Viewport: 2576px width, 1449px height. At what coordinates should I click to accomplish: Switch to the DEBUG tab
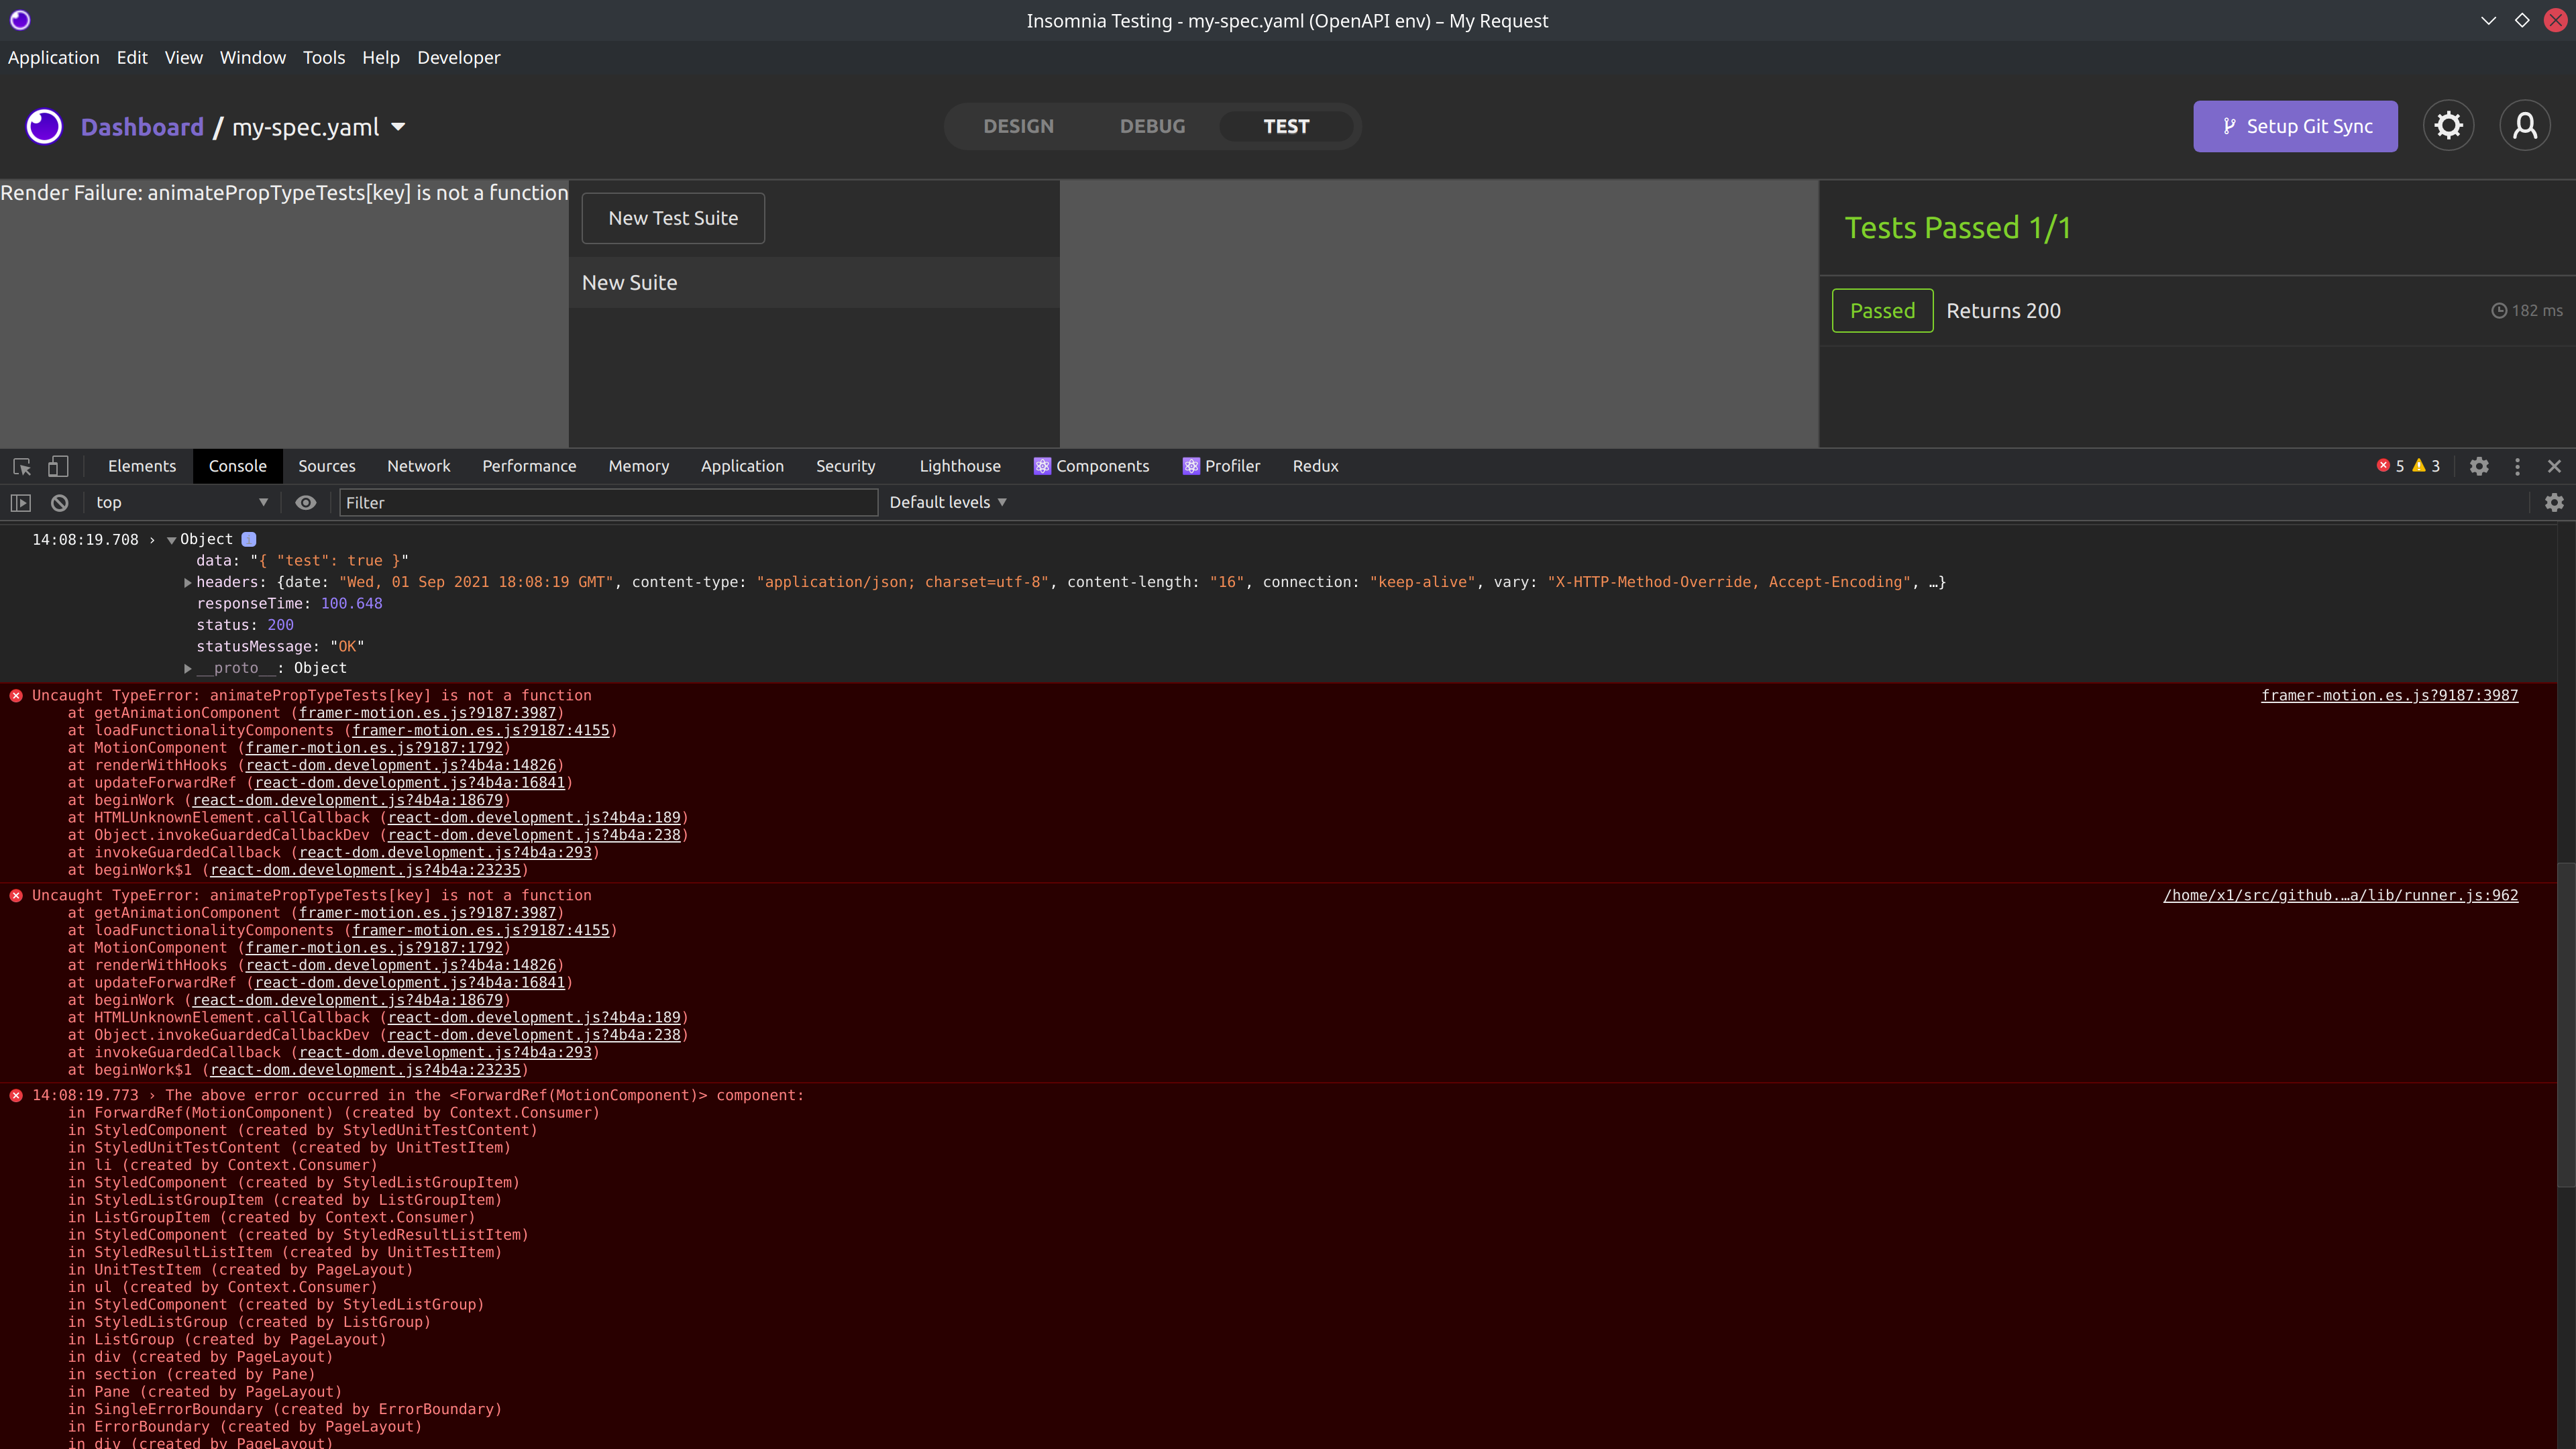(1152, 126)
